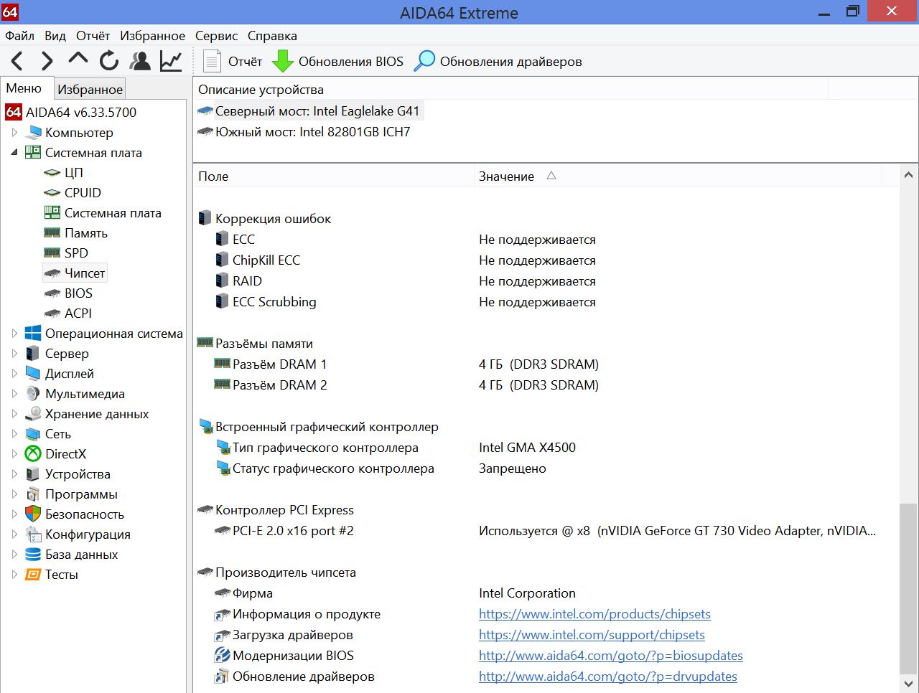Click the SPD memory icon
This screenshot has height=693, width=919.
[52, 253]
